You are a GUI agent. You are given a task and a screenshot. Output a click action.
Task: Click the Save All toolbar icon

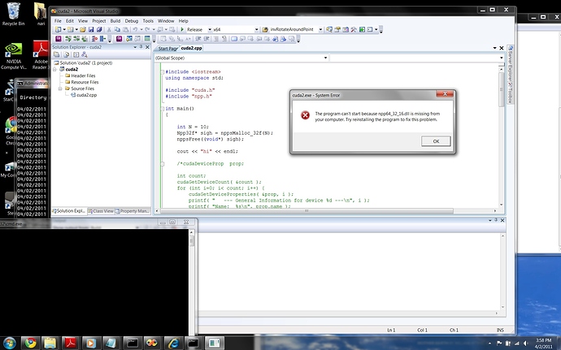(x=99, y=30)
